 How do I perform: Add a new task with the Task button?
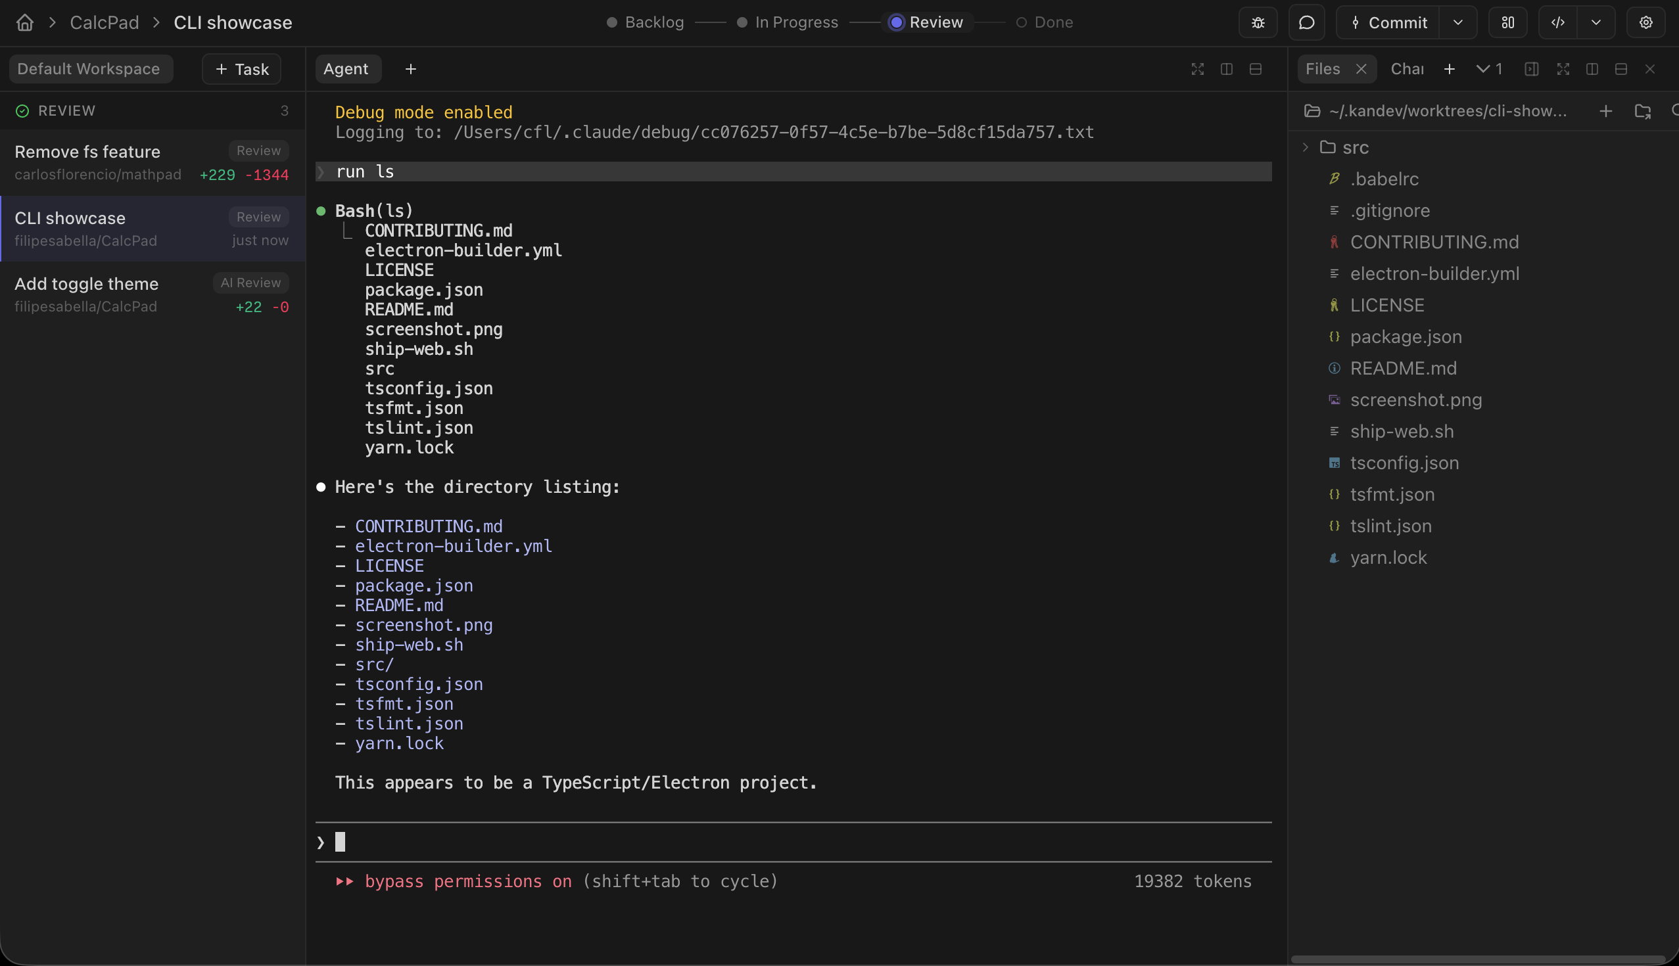click(241, 69)
